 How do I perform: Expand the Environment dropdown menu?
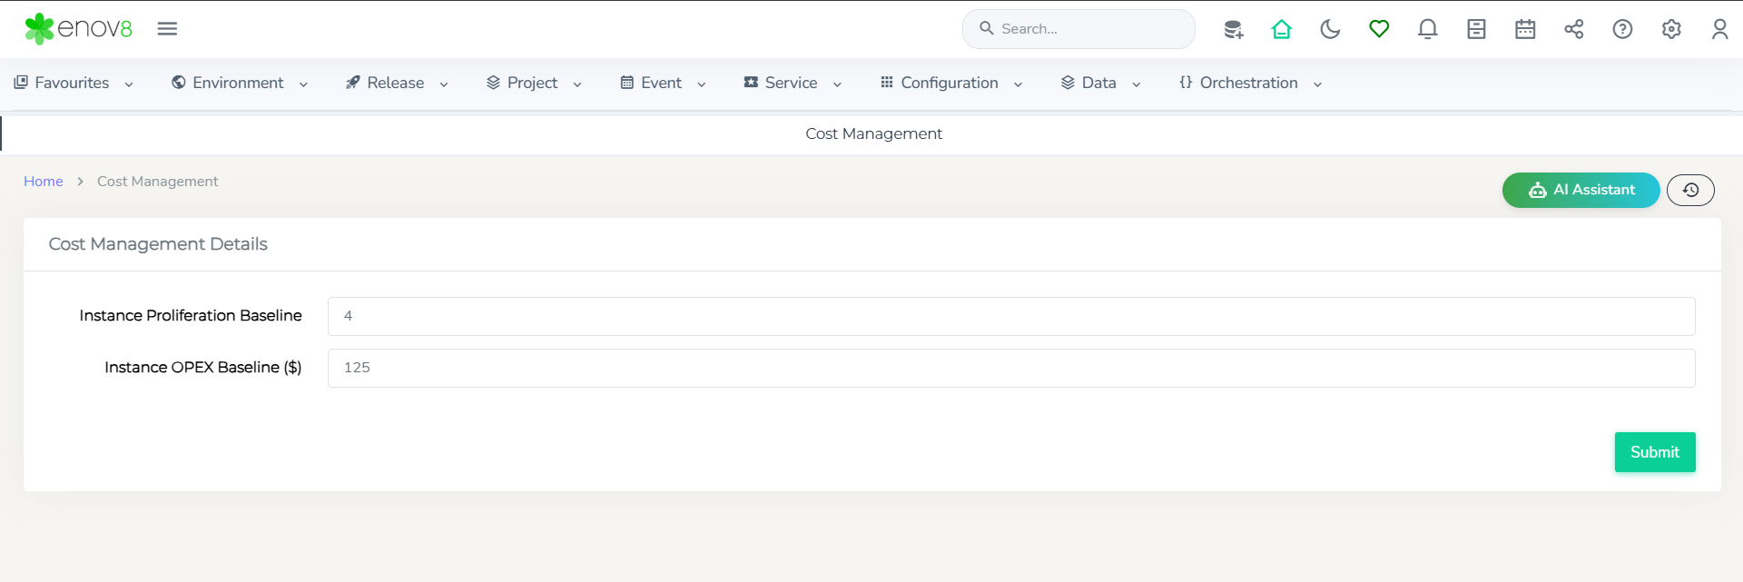[240, 83]
